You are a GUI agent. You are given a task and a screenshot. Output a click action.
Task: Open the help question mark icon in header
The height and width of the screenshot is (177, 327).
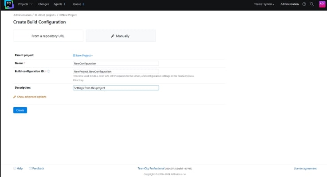[x=304, y=4]
